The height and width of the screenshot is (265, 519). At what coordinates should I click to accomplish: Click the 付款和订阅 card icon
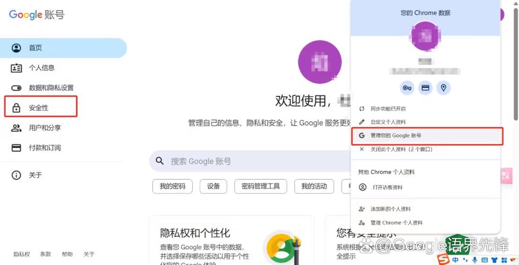[x=16, y=148]
